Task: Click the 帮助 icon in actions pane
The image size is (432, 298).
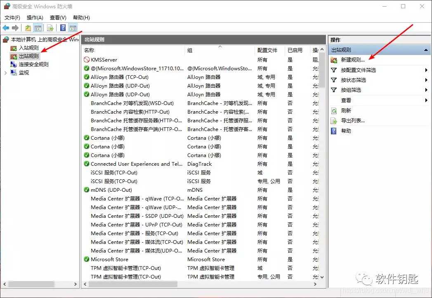Action: tap(334, 131)
